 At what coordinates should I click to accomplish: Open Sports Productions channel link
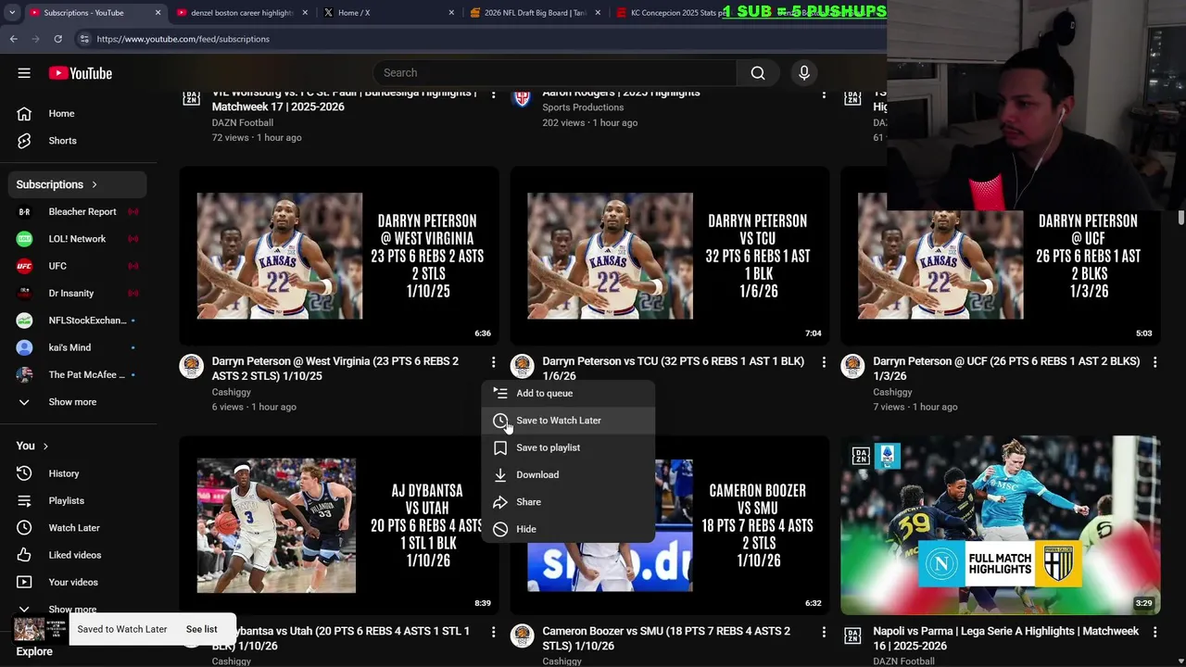tap(583, 107)
